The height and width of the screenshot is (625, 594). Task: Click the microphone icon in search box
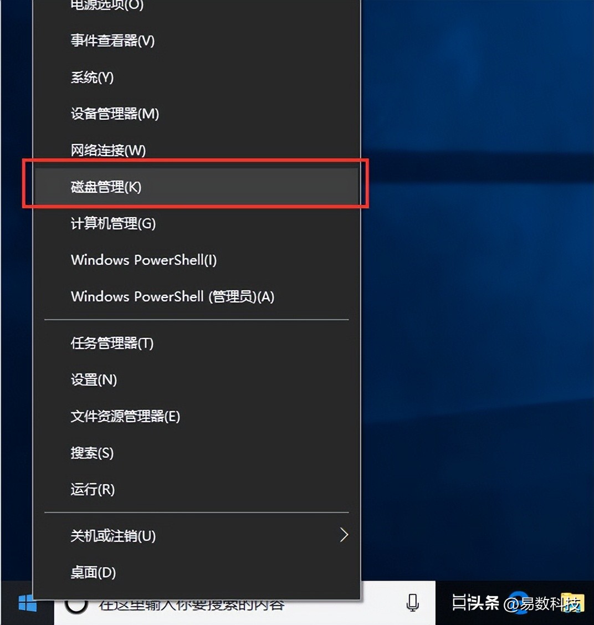coord(412,603)
